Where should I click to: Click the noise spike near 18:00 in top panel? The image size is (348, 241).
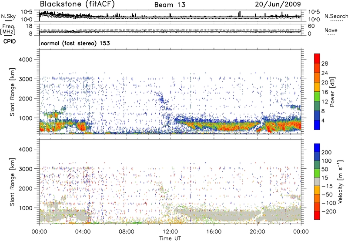[239, 14]
